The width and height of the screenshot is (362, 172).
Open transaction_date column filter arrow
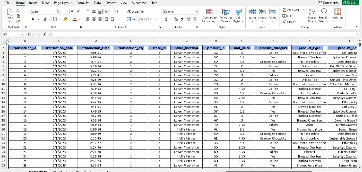75,48
